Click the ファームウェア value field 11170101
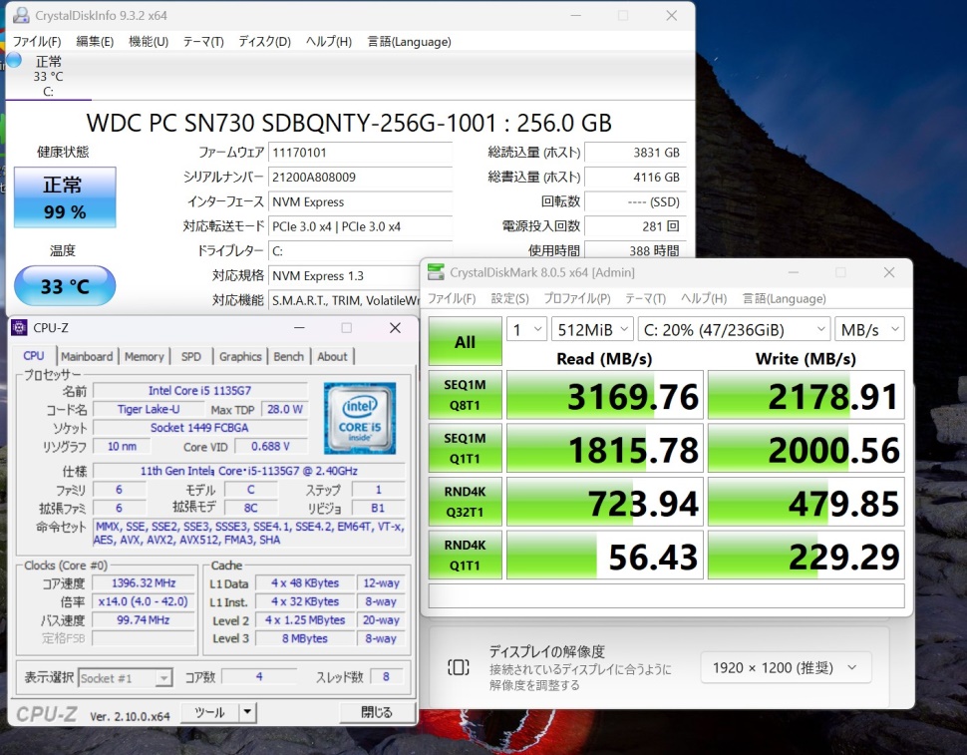This screenshot has width=967, height=755. [x=360, y=153]
